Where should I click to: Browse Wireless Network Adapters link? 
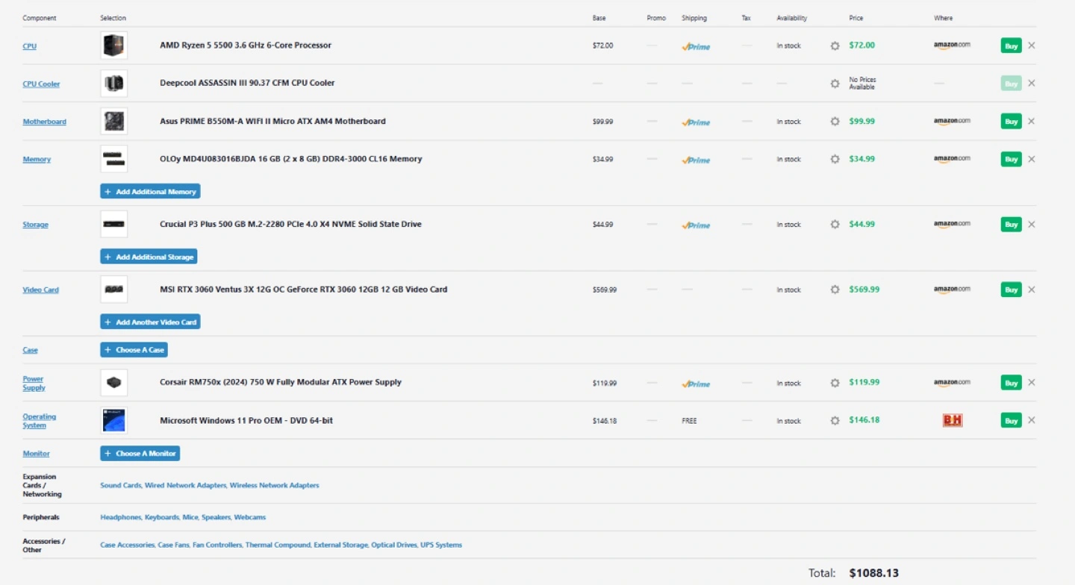click(x=274, y=486)
